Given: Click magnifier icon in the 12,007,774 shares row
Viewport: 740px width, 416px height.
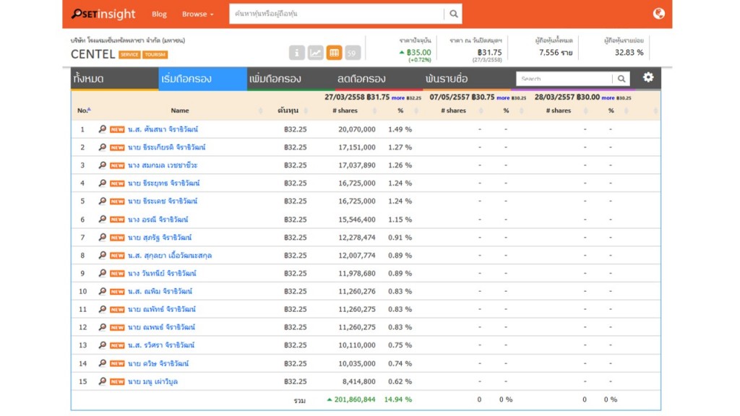Looking at the screenshot, I should (x=103, y=255).
